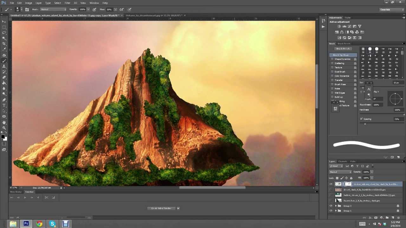Open Skype from the taskbar

[52, 224]
